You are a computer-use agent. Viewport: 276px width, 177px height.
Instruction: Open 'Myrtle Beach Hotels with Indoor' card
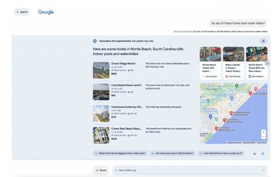coord(210,63)
